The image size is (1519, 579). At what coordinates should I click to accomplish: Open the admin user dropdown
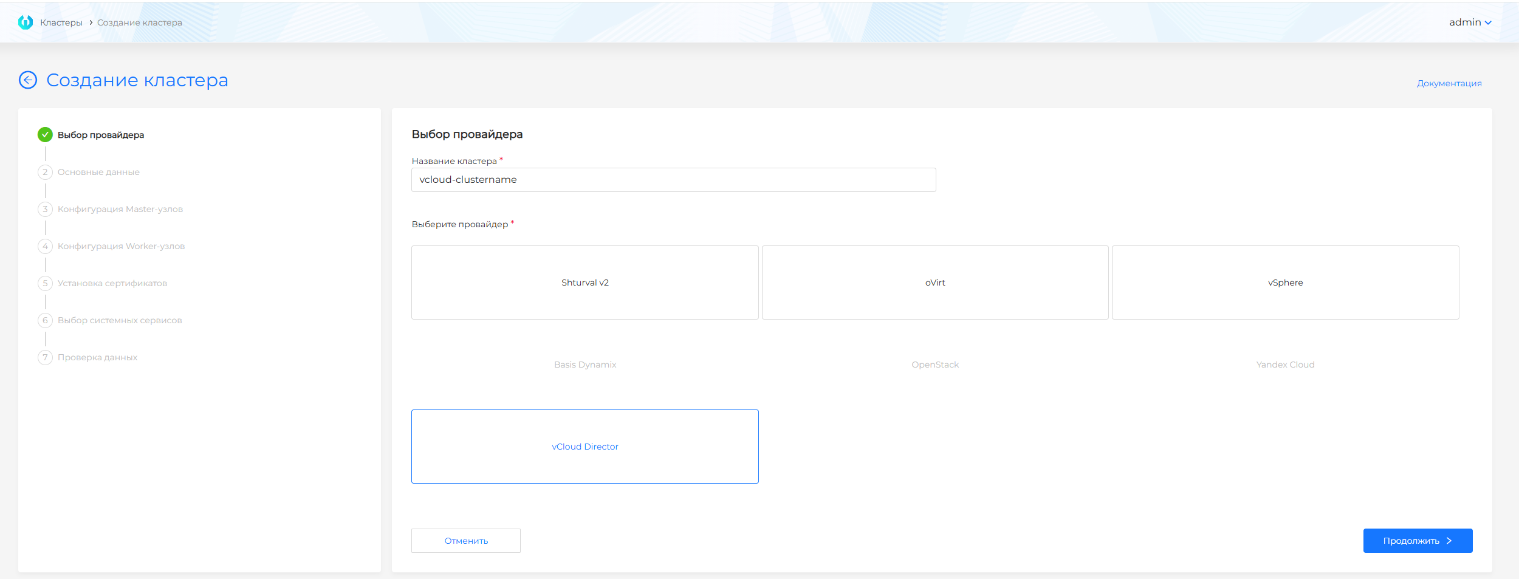pyautogui.click(x=1470, y=22)
